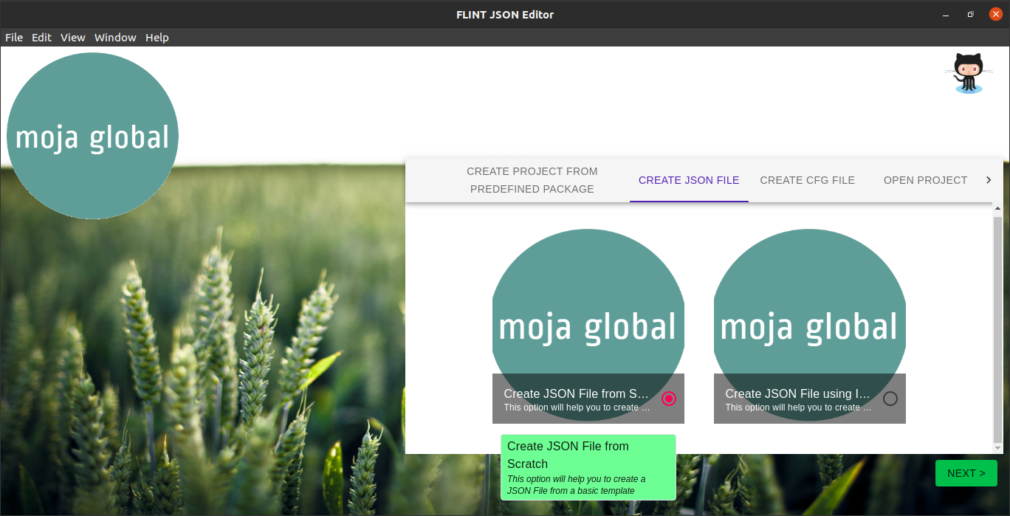Click the green NEXT > button
The width and height of the screenshot is (1010, 516).
pos(966,473)
